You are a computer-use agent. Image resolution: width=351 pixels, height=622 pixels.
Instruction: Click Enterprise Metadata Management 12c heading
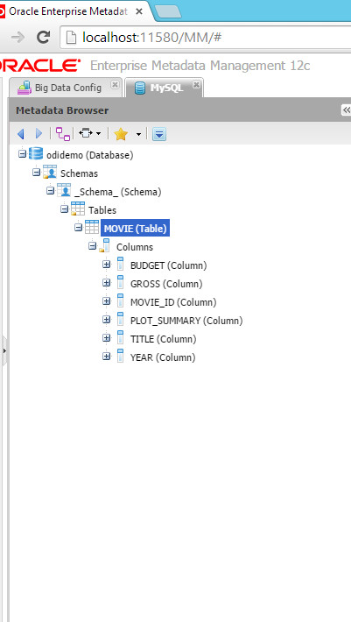point(200,65)
